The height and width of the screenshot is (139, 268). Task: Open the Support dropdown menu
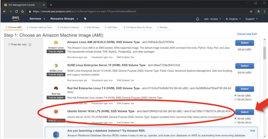coord(251,19)
